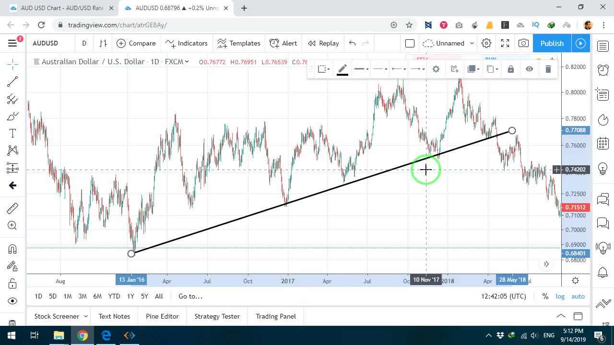Open the line thickness dropdown
This screenshot has width=614, height=345.
[x=361, y=69]
